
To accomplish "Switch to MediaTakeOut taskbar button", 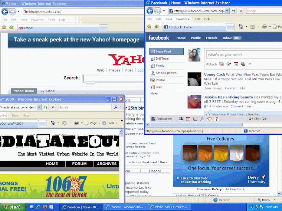I will tap(169, 207).
